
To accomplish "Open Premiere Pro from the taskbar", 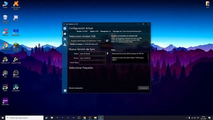I will pos(63,118).
